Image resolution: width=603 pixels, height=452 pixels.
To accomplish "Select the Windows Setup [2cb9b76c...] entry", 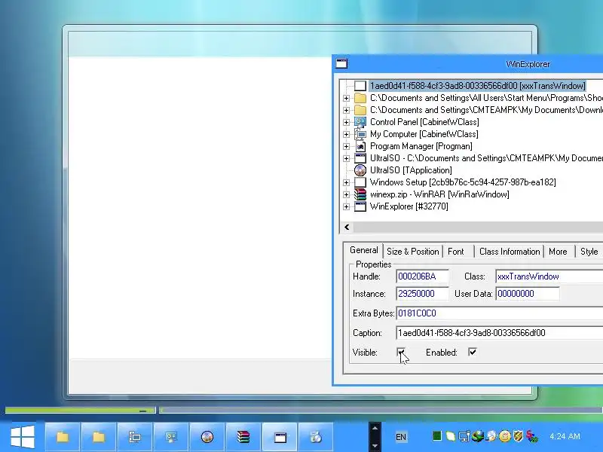I will click(463, 182).
